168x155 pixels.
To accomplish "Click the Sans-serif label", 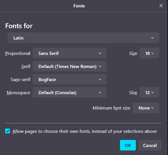I will pyautogui.click(x=20, y=80).
